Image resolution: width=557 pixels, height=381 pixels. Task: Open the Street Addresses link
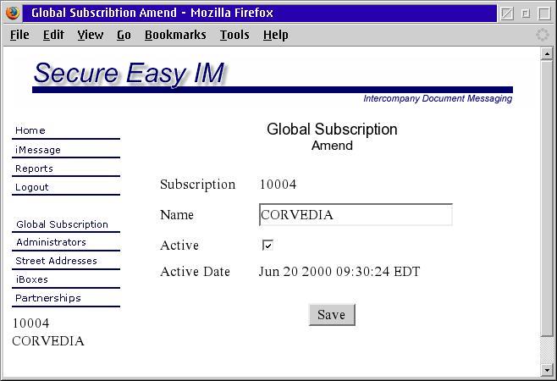pyautogui.click(x=56, y=261)
